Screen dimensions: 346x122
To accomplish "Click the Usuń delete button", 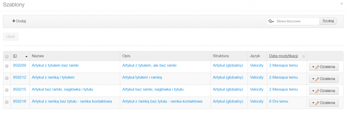I will point(11,37).
